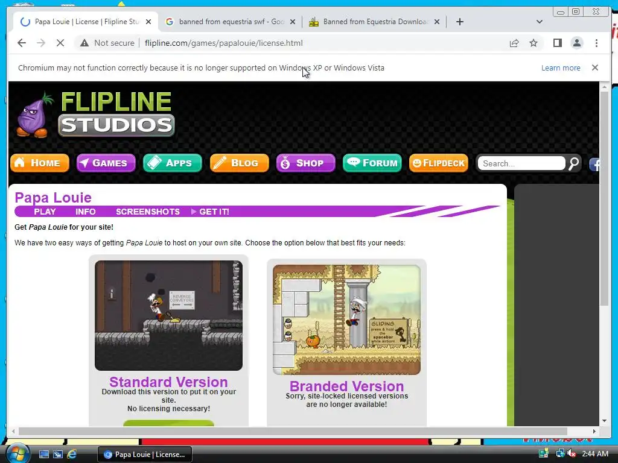Expand the tab search dropdown arrow
The height and width of the screenshot is (463, 618).
pyautogui.click(x=539, y=22)
